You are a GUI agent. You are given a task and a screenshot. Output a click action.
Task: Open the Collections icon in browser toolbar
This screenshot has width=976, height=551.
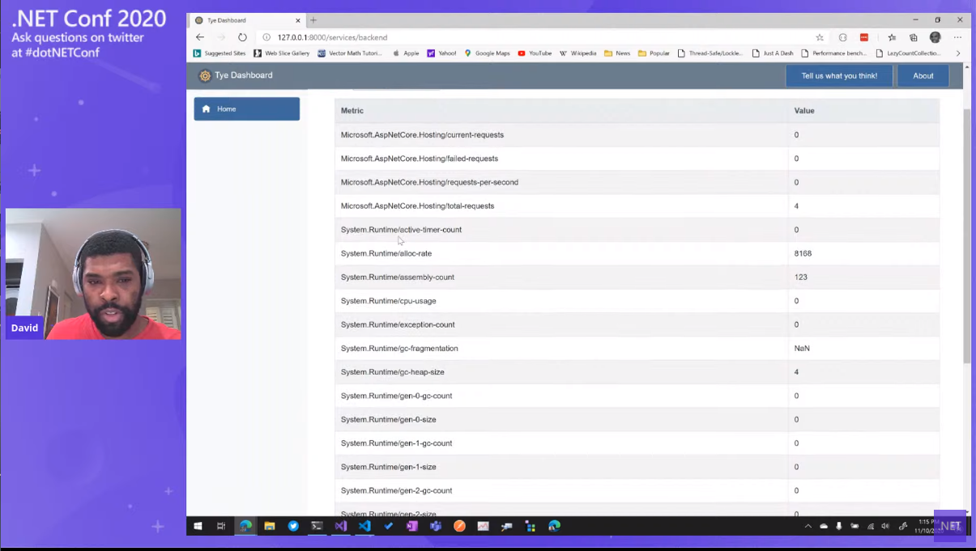[x=914, y=37]
